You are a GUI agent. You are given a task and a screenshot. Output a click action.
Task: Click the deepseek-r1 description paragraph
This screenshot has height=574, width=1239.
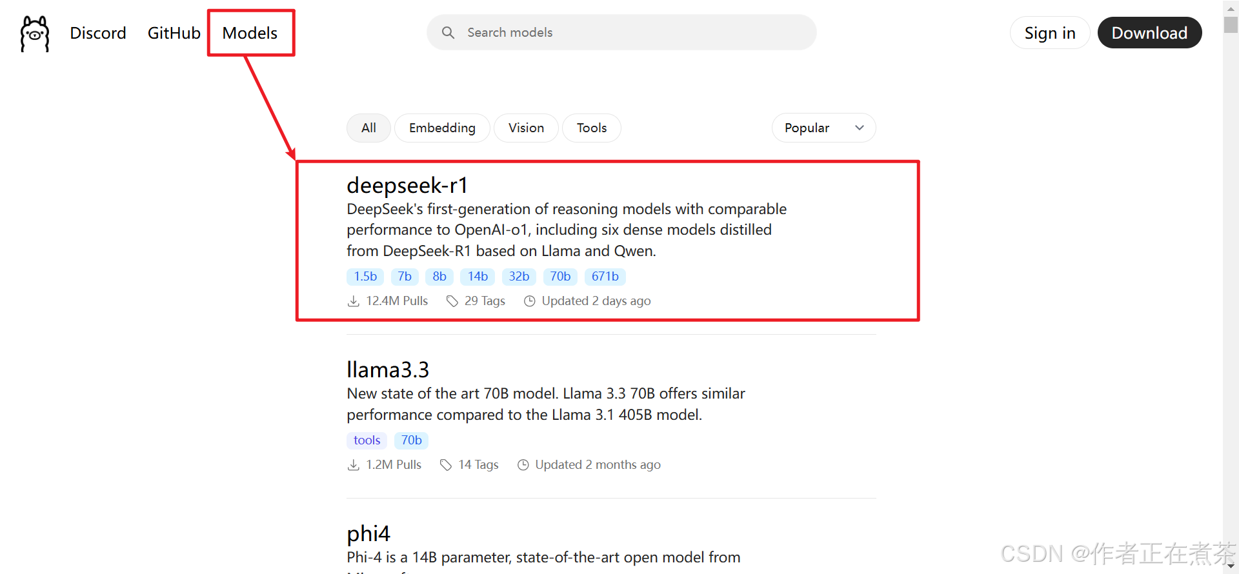pyautogui.click(x=567, y=230)
